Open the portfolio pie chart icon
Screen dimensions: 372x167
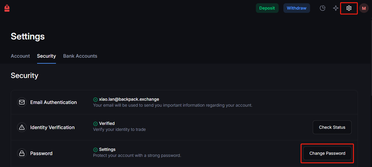point(323,8)
